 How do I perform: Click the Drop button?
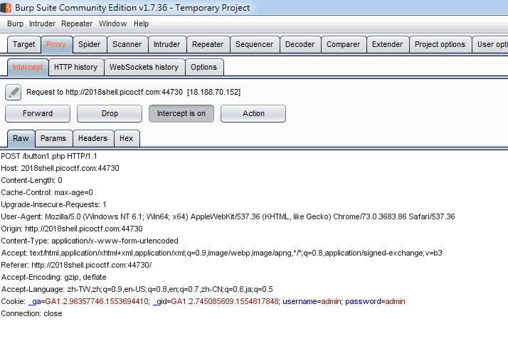[110, 113]
